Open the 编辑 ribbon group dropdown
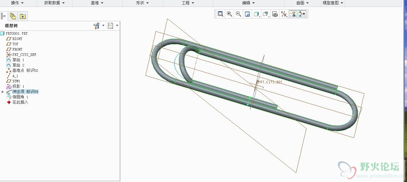 tap(248, 3)
